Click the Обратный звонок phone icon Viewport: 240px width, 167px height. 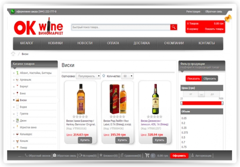click(x=26, y=155)
